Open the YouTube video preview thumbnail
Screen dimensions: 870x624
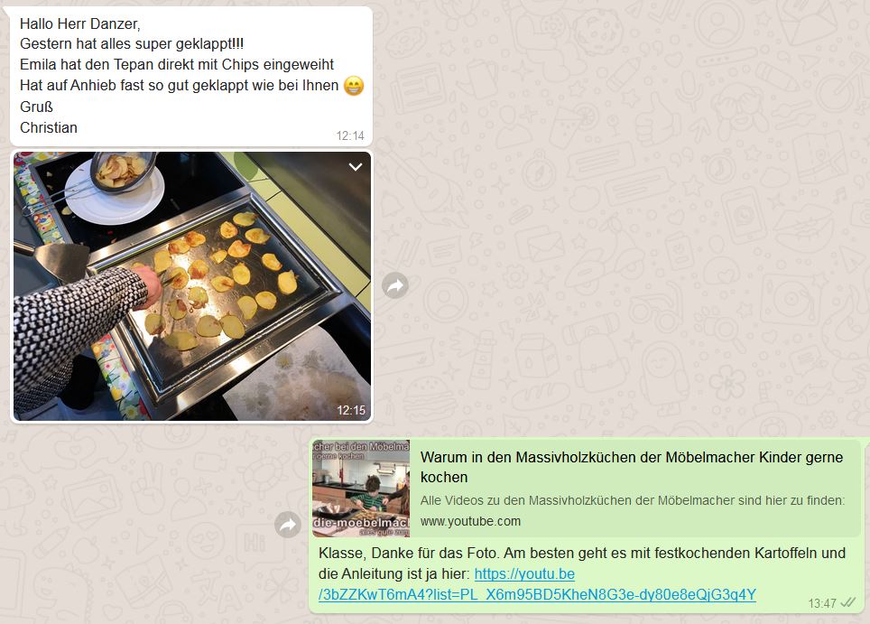click(x=361, y=489)
